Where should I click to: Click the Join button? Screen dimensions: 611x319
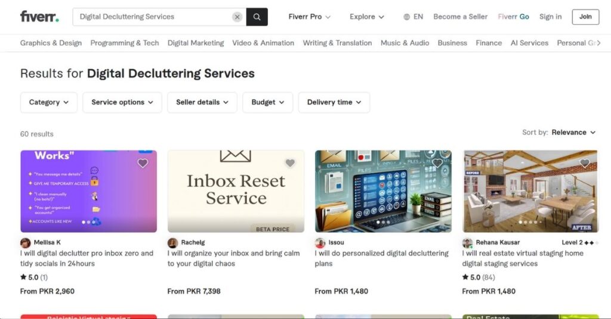tap(585, 17)
